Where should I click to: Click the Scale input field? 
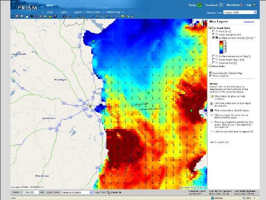tap(30, 192)
